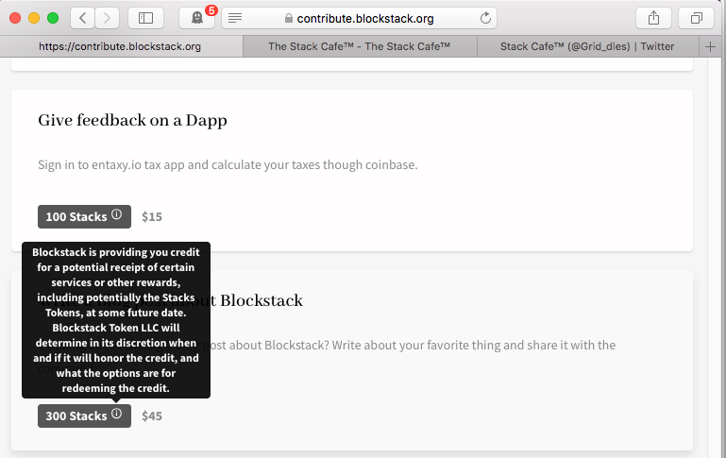Image resolution: width=726 pixels, height=458 pixels.
Task: Open the Ghostery extension icon
Action: coord(197,18)
